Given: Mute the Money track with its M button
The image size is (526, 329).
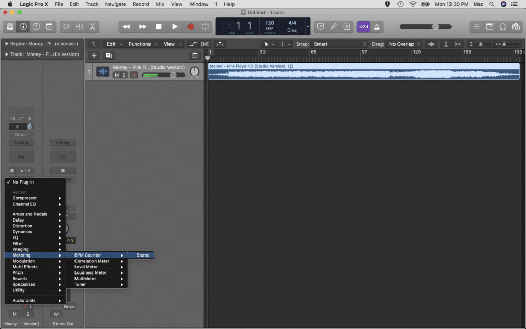Looking at the screenshot, I should tap(116, 75).
